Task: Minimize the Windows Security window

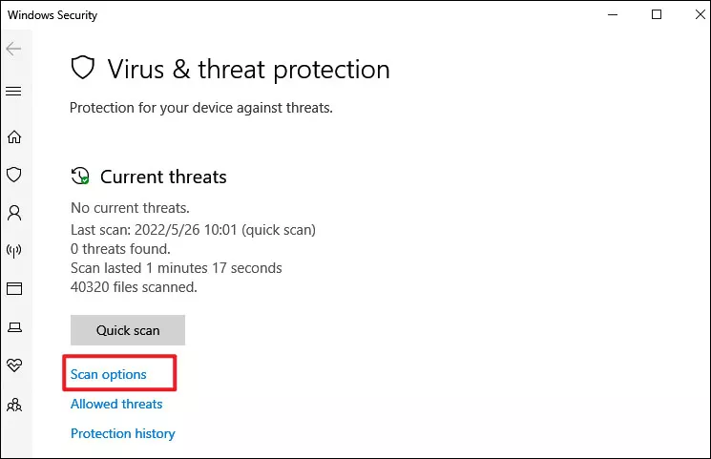Action: point(613,15)
